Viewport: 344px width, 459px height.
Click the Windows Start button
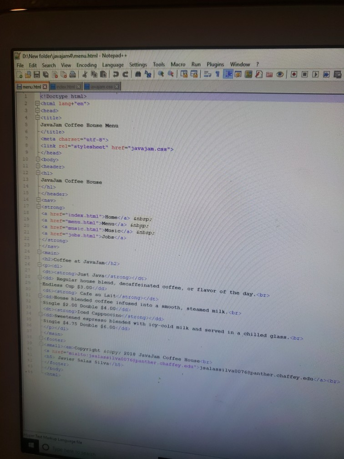click(30, 446)
